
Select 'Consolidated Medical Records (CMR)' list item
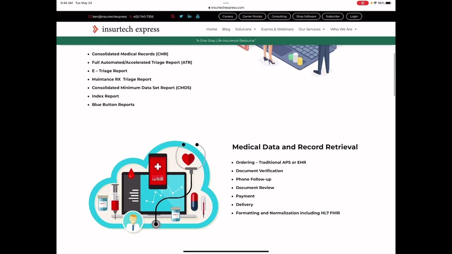(130, 54)
